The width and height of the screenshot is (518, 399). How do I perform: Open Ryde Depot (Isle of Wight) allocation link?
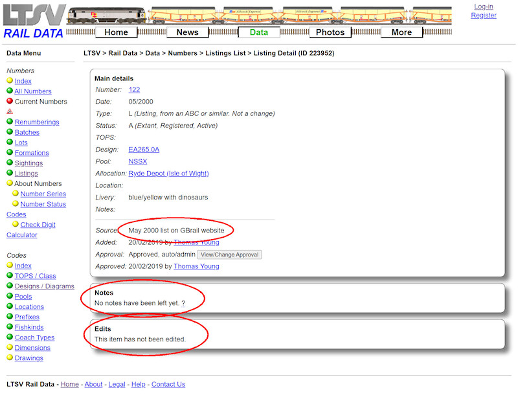[168, 173]
